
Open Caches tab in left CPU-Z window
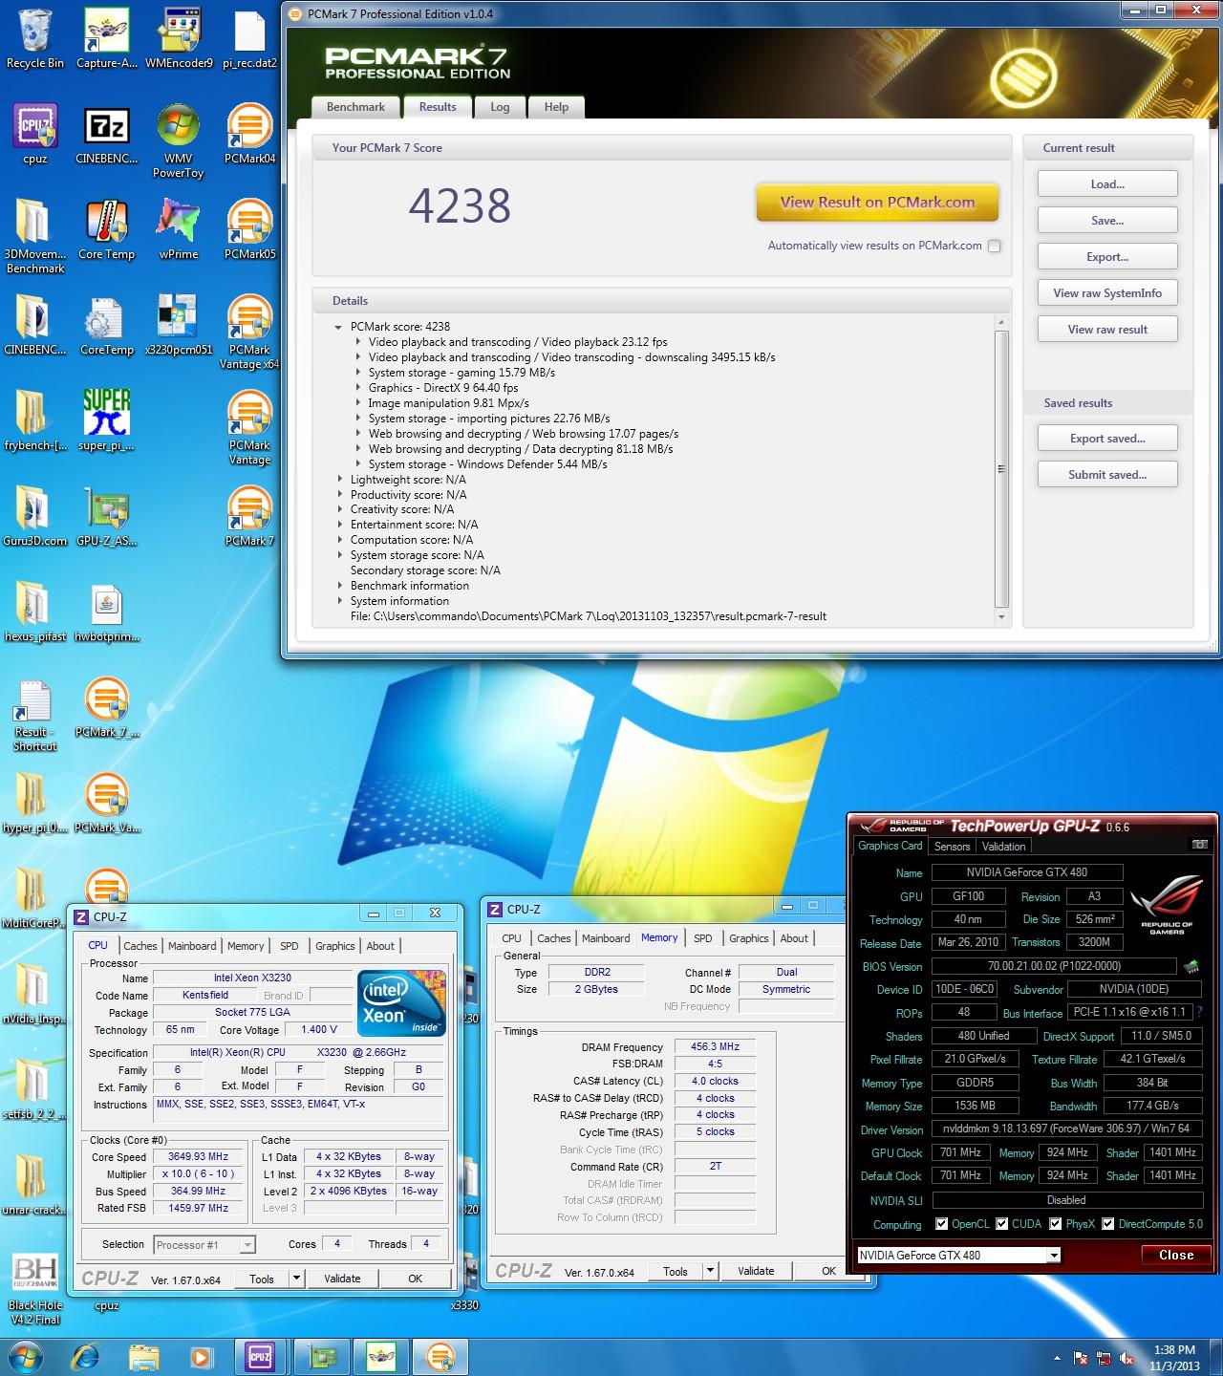coord(140,946)
